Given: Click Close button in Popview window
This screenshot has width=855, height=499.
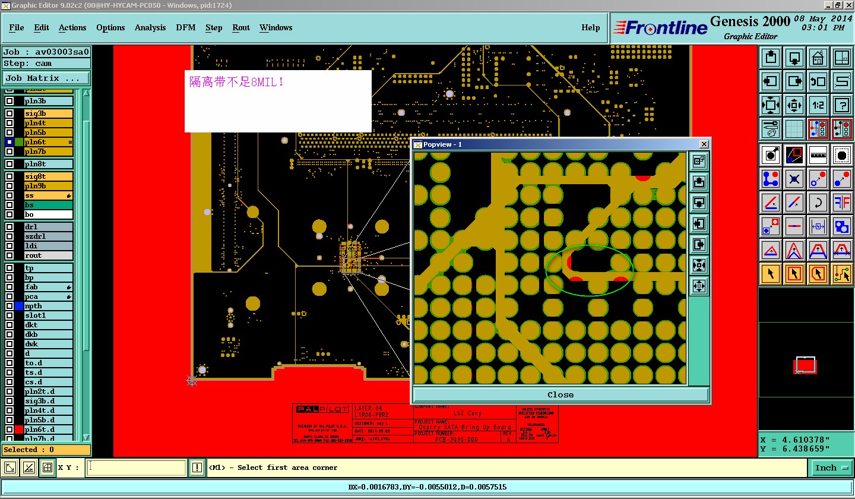Looking at the screenshot, I should click(x=560, y=394).
